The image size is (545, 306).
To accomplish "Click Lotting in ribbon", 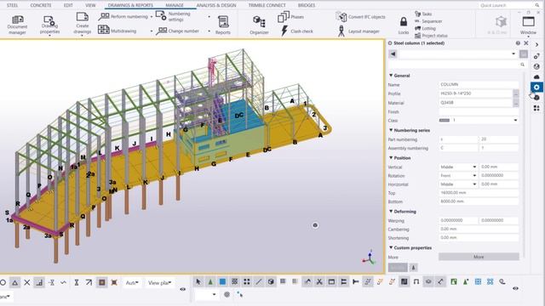I will [x=425, y=28].
